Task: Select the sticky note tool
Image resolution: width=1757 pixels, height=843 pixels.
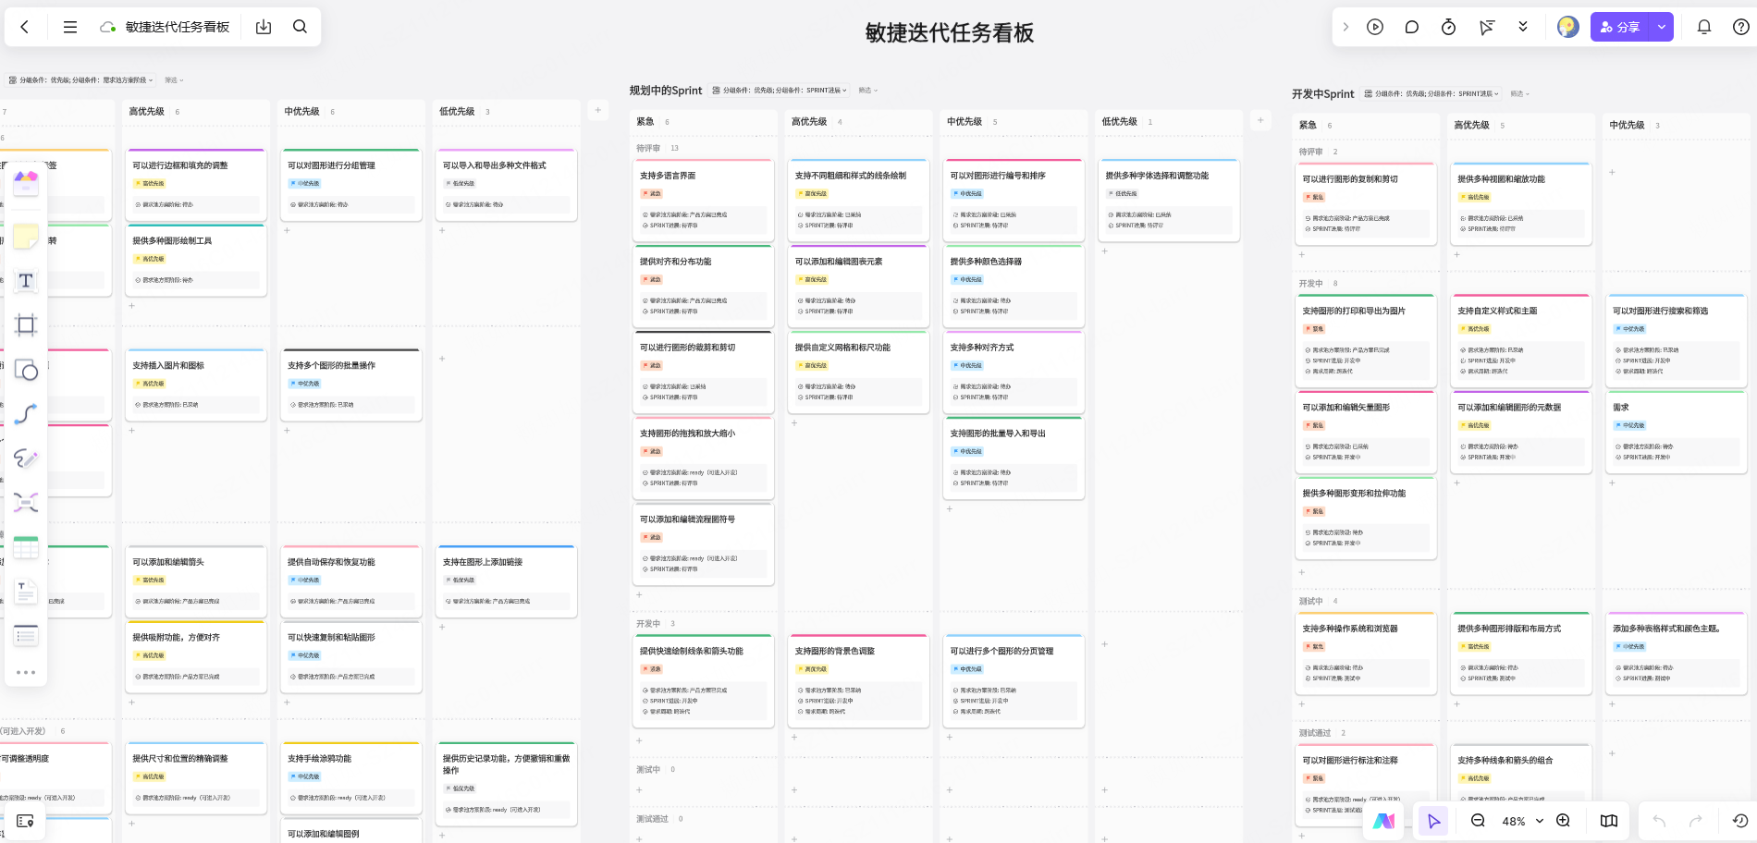Action: point(26,237)
